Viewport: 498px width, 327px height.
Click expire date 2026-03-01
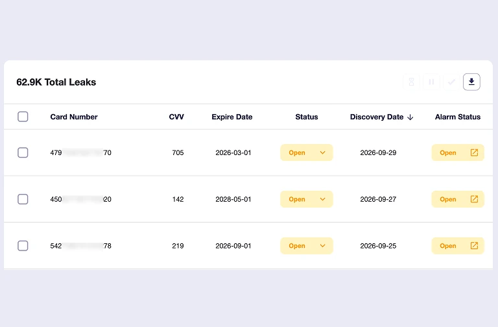[233, 152]
